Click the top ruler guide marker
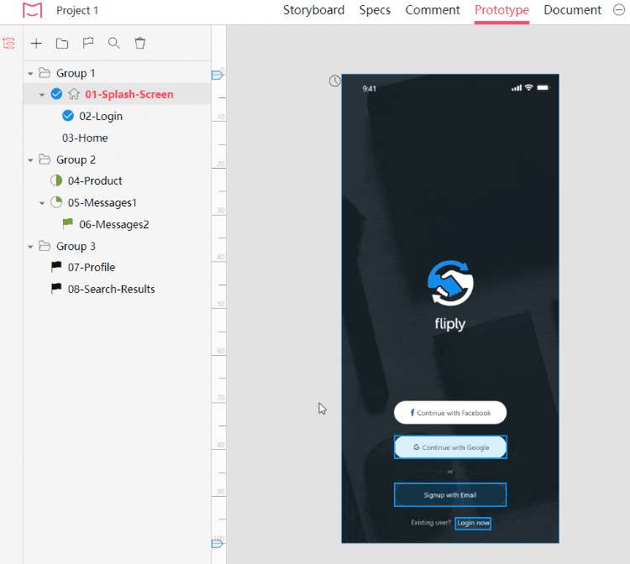The width and height of the screenshot is (630, 564). pos(217,75)
